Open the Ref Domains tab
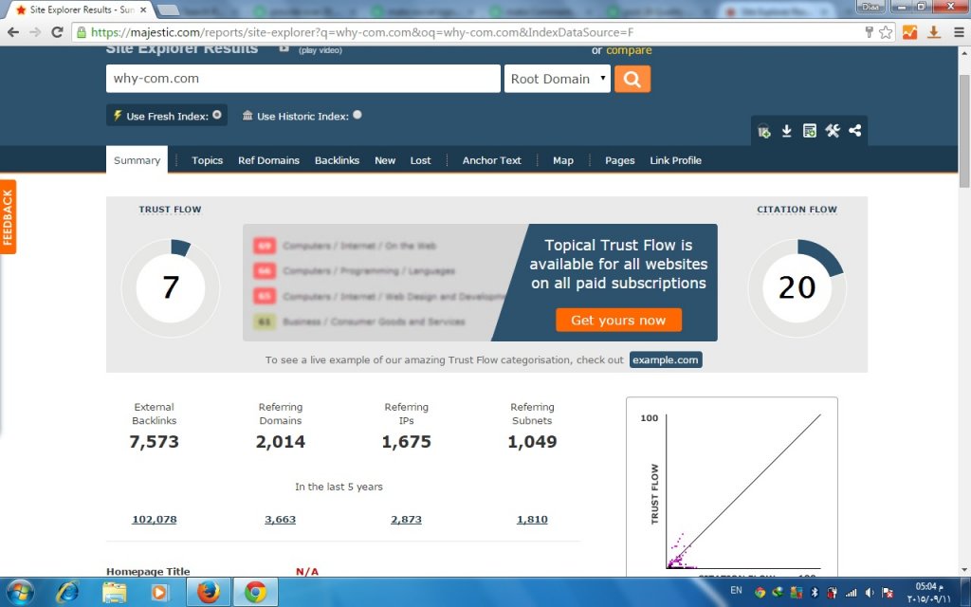Viewport: 971px width, 607px height. (268, 159)
